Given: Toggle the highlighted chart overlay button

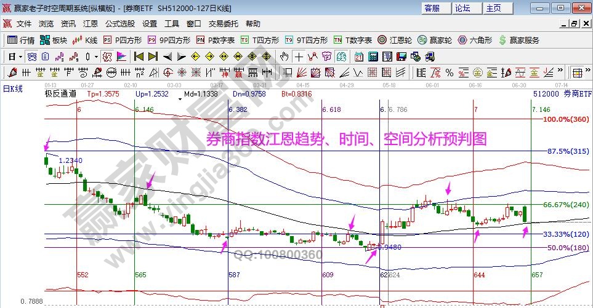Looking at the screenshot, I should click(x=107, y=57).
